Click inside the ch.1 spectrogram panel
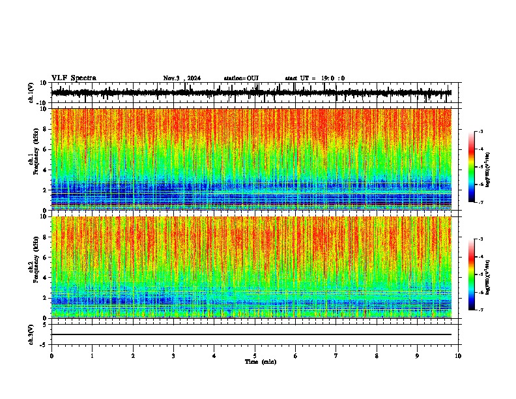Screen dimensions: 516x399 tap(251, 159)
